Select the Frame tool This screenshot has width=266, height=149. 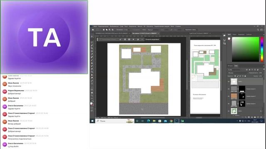pyautogui.click(x=92, y=51)
